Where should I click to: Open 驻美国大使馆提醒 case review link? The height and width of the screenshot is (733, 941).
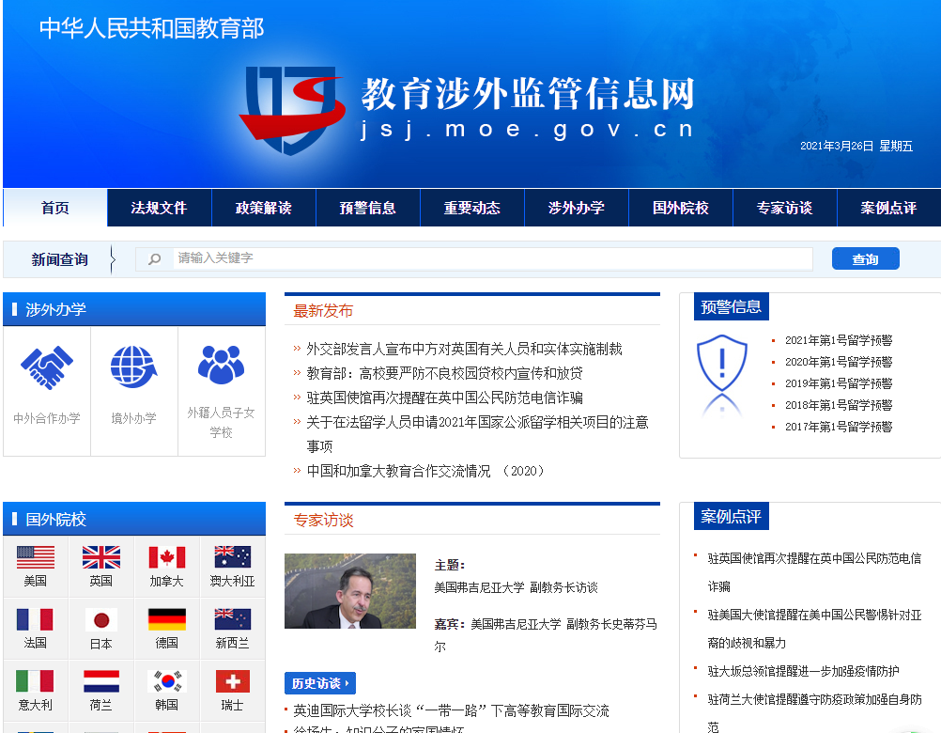(x=814, y=629)
